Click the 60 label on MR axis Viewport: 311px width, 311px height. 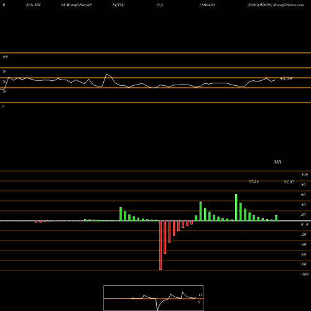point(303,195)
